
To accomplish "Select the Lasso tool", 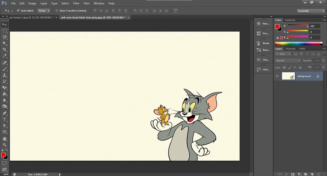I will (4, 37).
